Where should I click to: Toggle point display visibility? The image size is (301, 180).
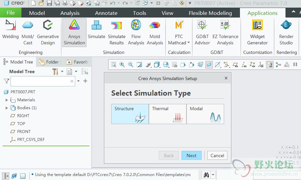click(252, 65)
